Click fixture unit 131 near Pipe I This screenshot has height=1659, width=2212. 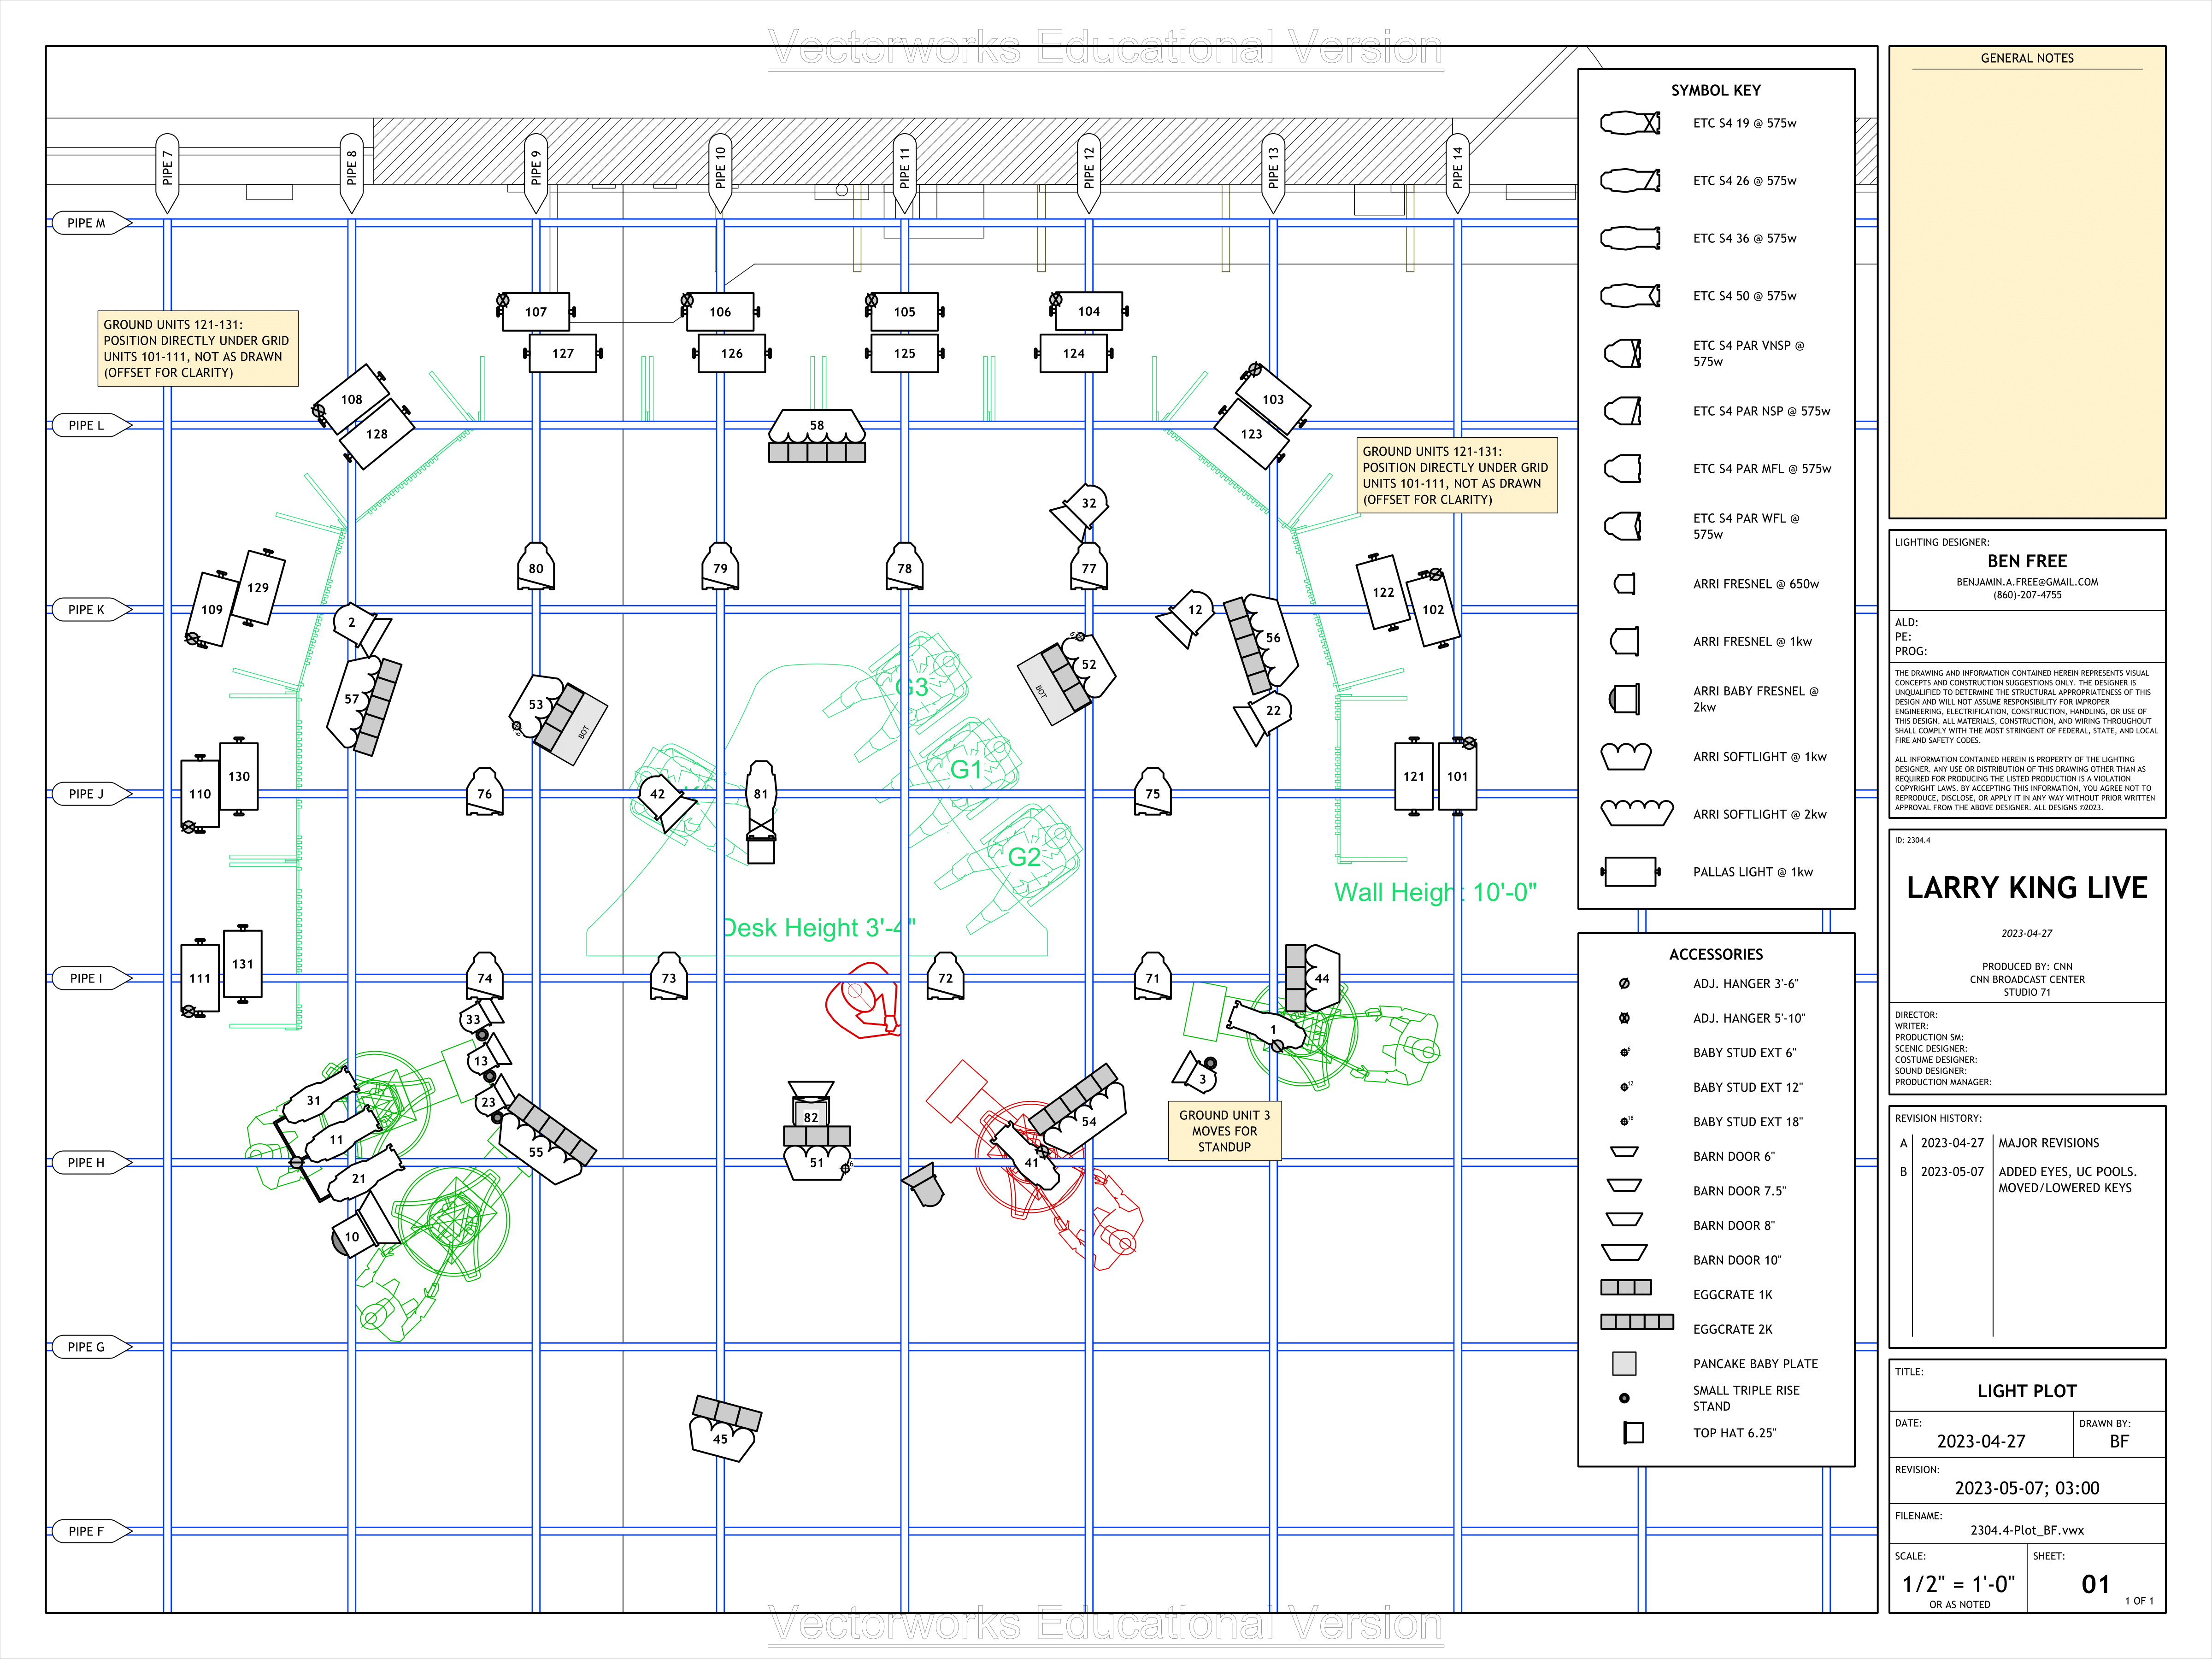click(243, 964)
